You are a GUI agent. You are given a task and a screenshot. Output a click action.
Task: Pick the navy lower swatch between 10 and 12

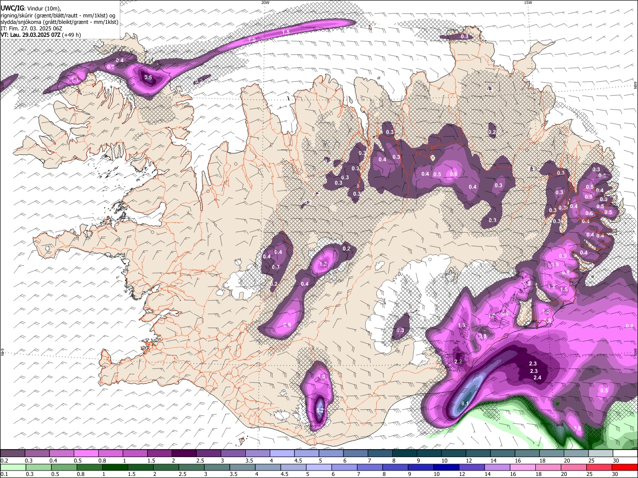446,468
